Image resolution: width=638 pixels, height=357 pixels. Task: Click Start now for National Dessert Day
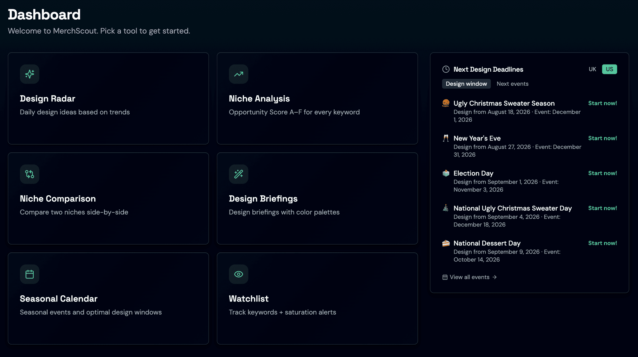602,243
